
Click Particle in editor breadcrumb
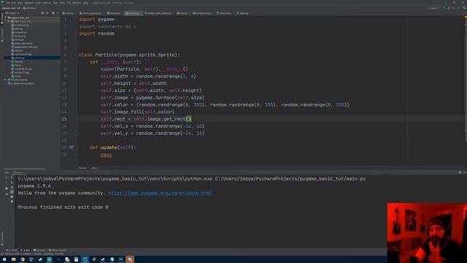(82, 168)
